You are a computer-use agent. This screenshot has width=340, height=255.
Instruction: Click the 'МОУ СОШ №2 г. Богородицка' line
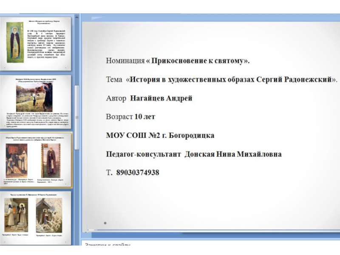point(160,135)
